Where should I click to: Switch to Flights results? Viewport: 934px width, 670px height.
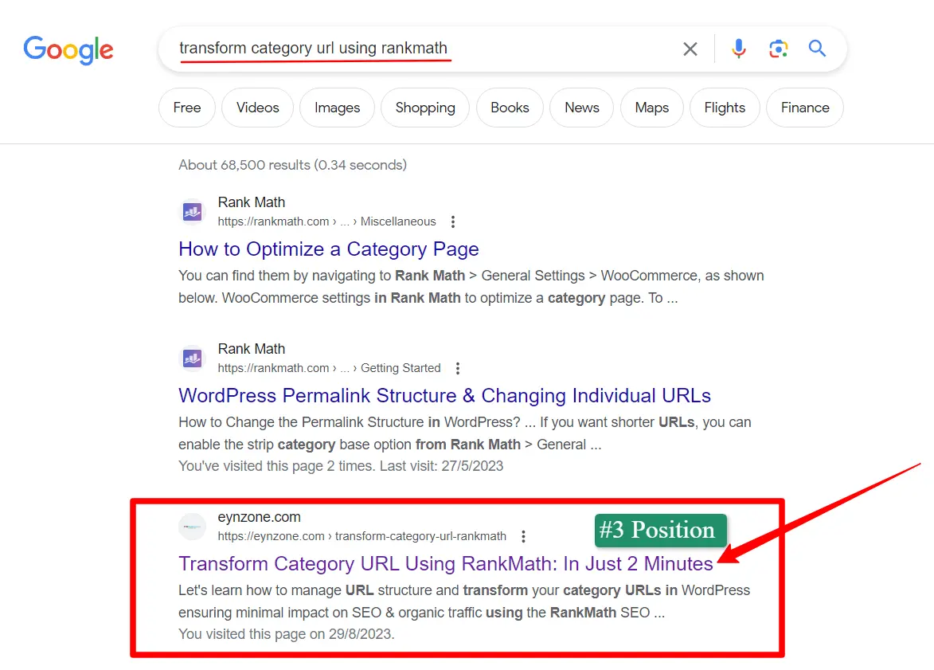(725, 108)
